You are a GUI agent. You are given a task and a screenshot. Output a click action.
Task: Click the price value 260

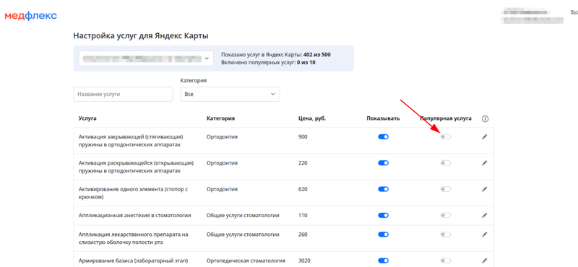click(303, 235)
